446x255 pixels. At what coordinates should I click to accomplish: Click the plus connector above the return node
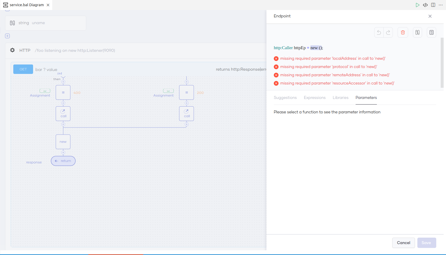point(63,153)
